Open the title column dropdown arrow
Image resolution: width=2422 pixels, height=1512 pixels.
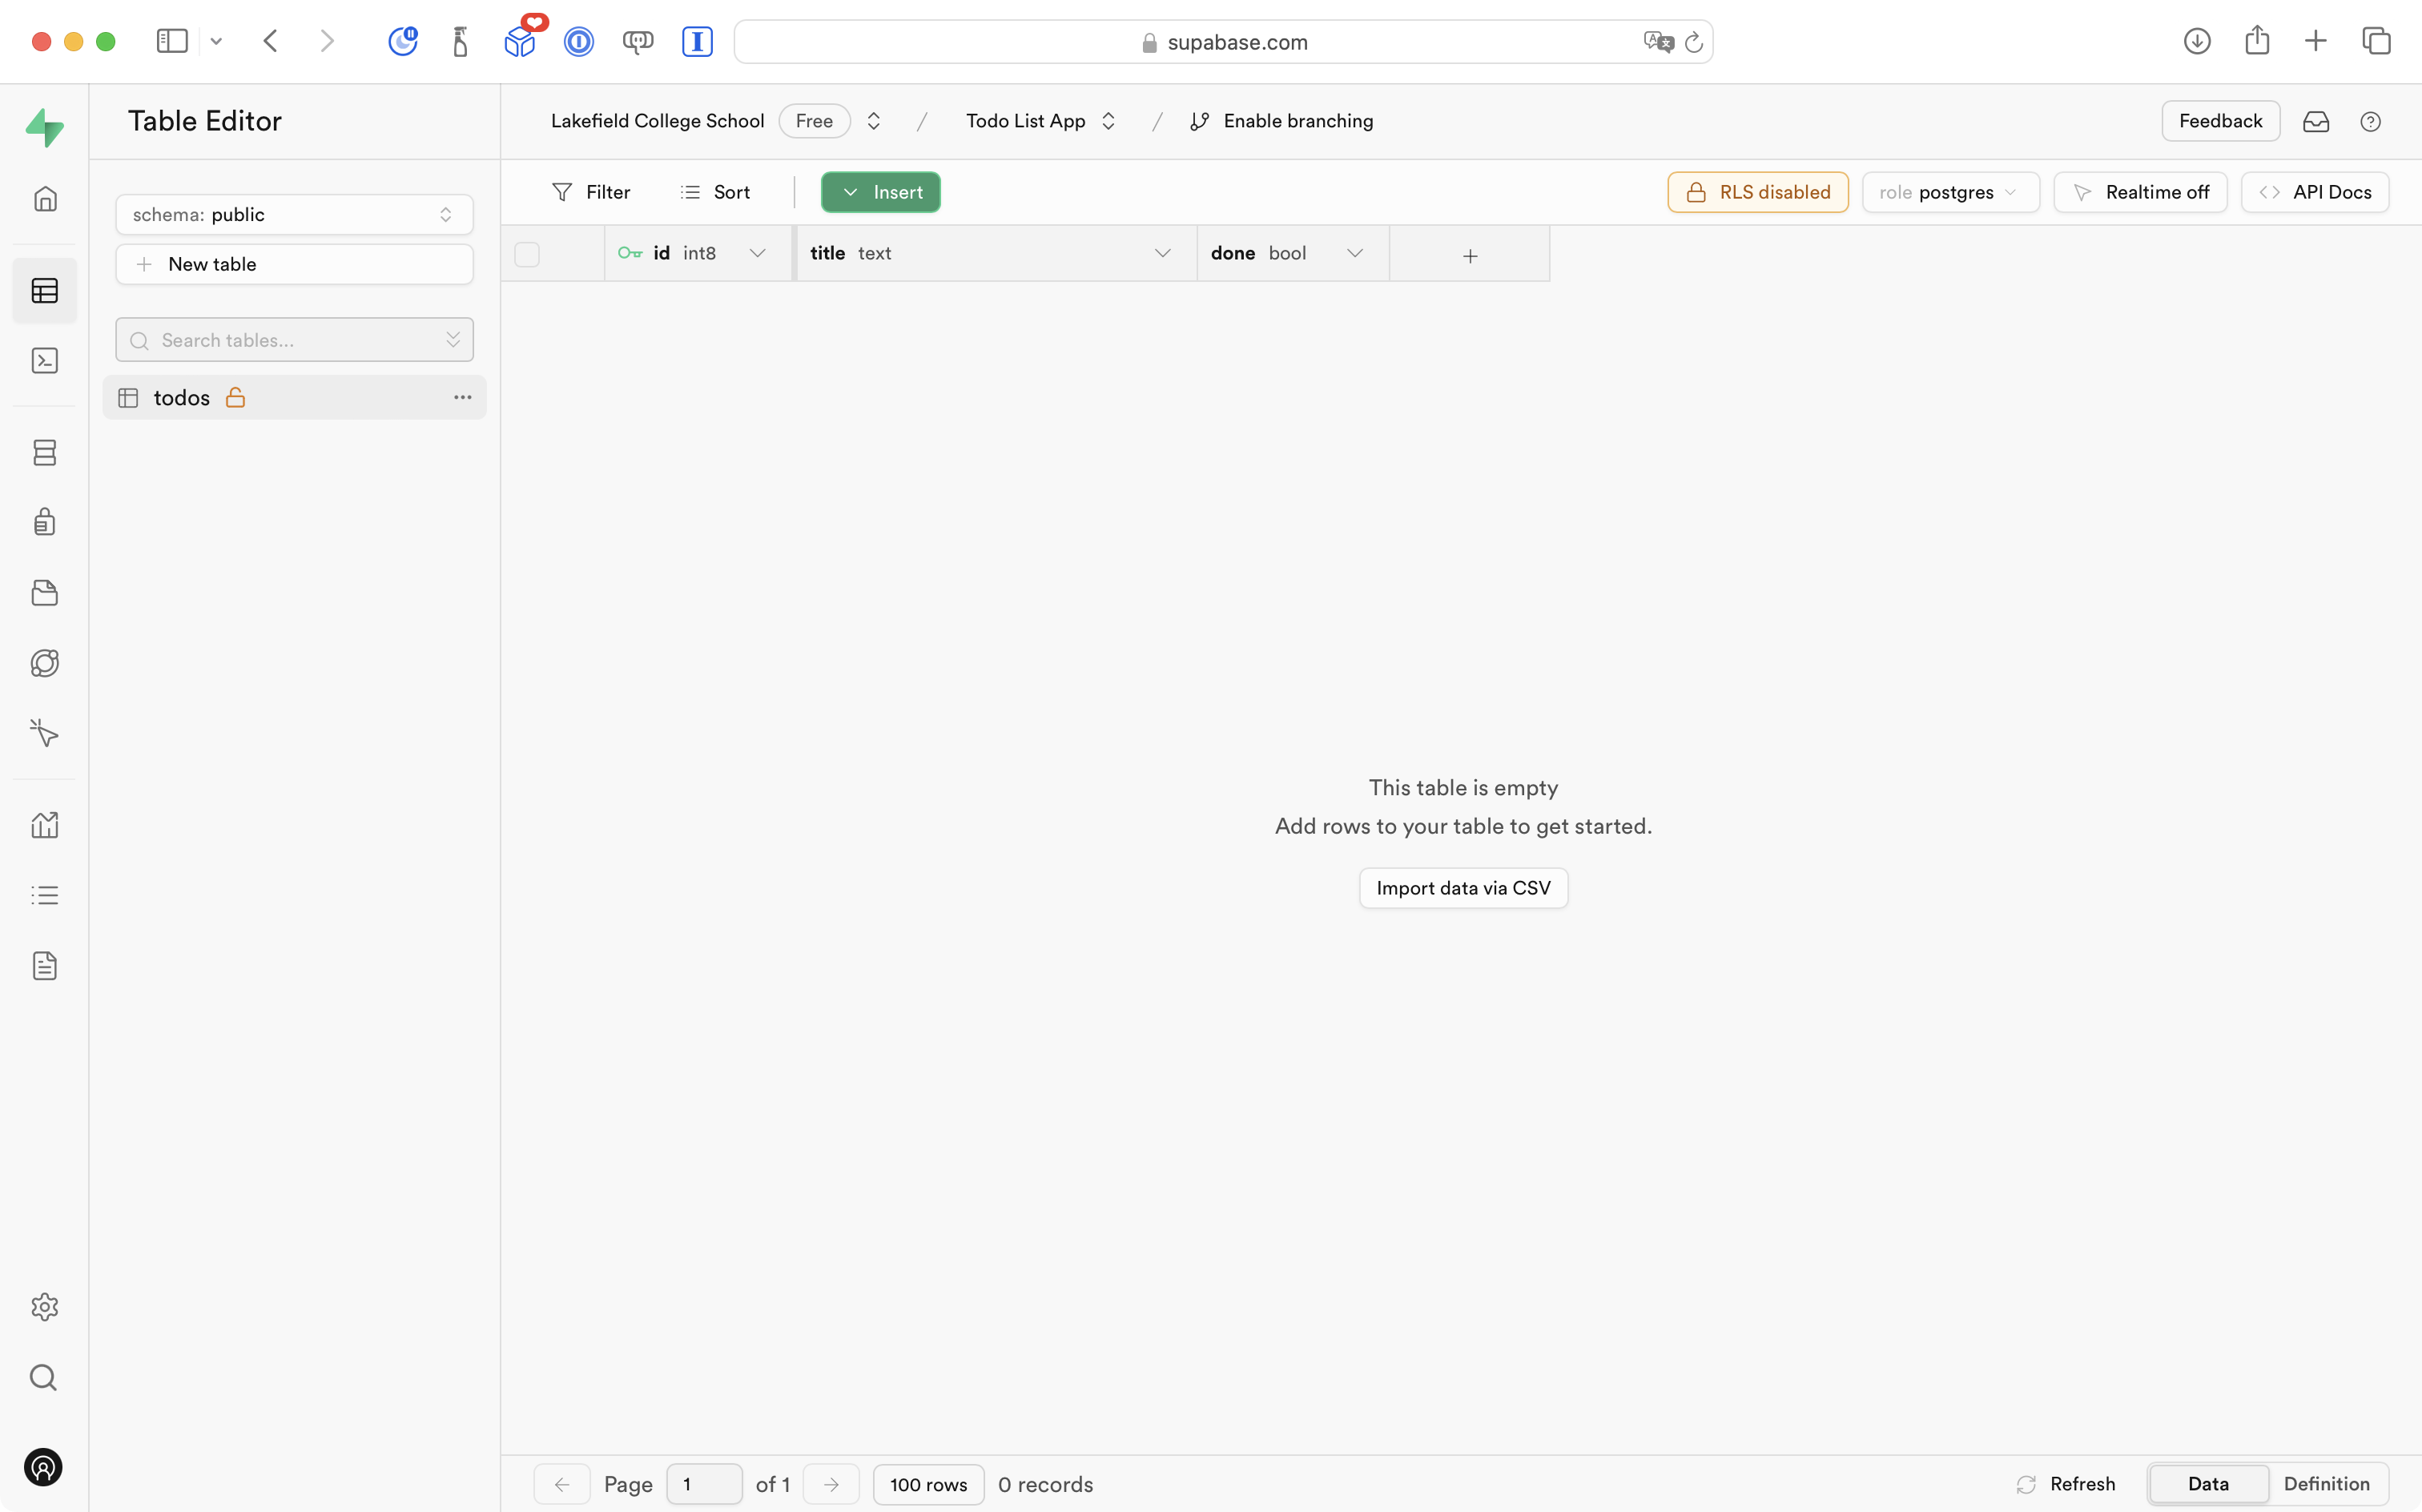(x=1162, y=254)
